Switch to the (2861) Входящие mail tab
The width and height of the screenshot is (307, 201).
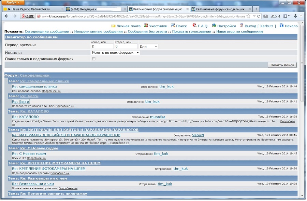94,9
